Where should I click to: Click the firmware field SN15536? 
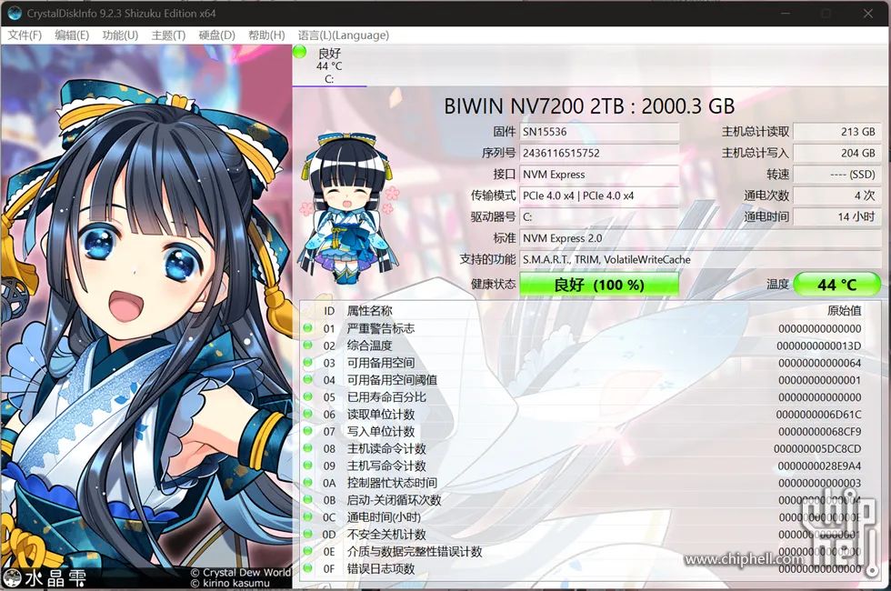(599, 132)
